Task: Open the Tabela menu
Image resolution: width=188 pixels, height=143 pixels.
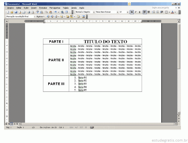Action: click(x=66, y=8)
